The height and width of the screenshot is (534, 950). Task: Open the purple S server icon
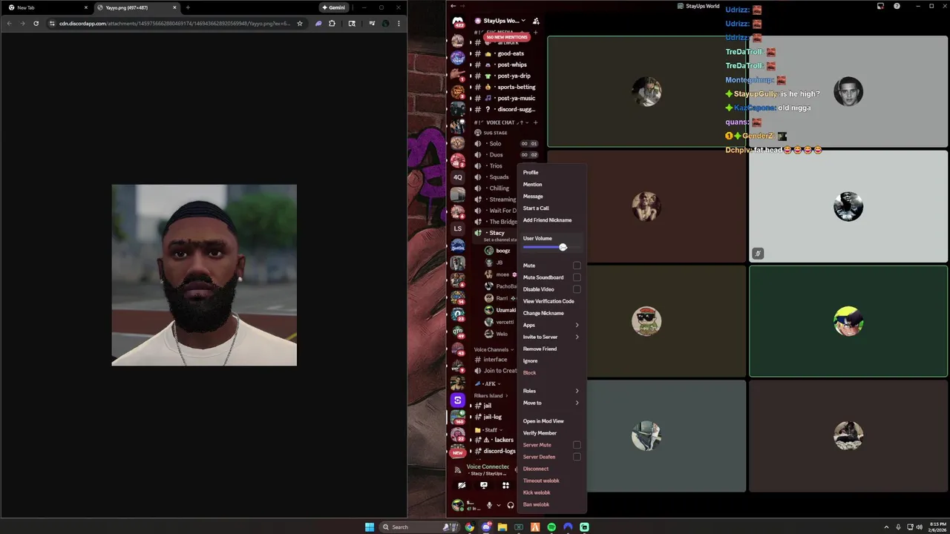458,400
